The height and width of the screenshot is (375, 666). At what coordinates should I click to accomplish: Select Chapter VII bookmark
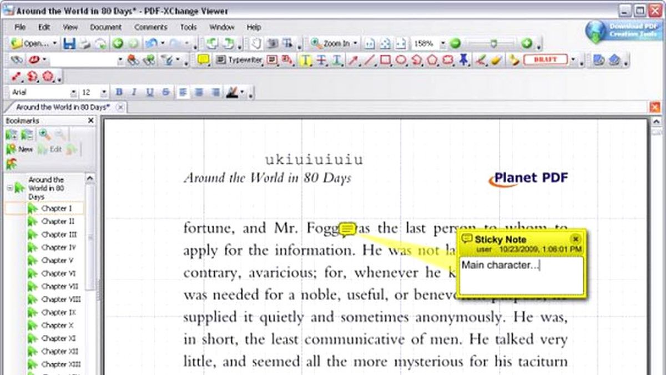click(x=60, y=286)
